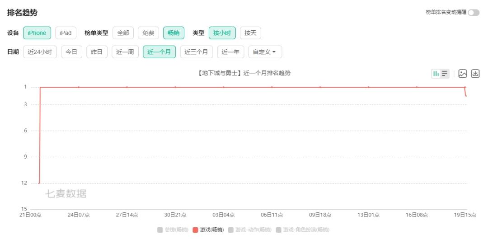Set date range to 近三个月
Screen dimensions: 488x239
(197, 52)
